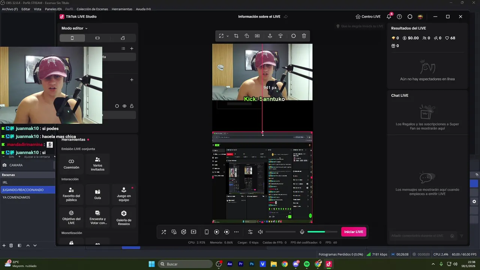480x270 pixels.
Task: Open the selected source settings gear
Action: pyautogui.click(x=294, y=36)
